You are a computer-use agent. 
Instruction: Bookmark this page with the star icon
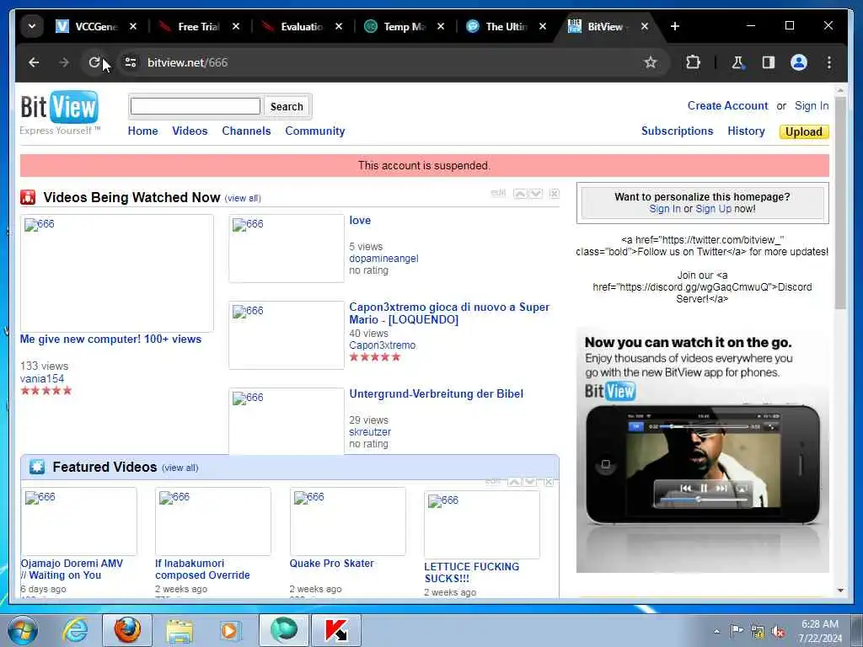[x=651, y=62]
